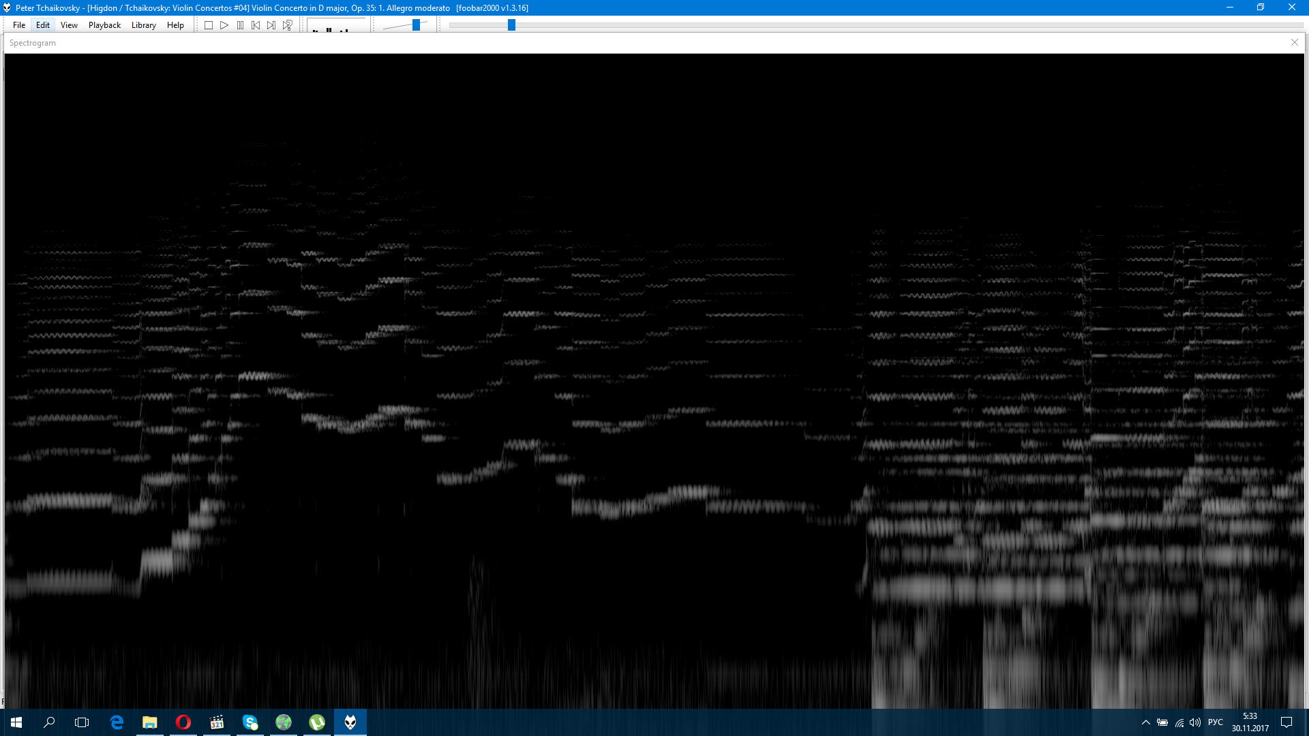
Task: Click the seekbar position handle
Action: [511, 25]
